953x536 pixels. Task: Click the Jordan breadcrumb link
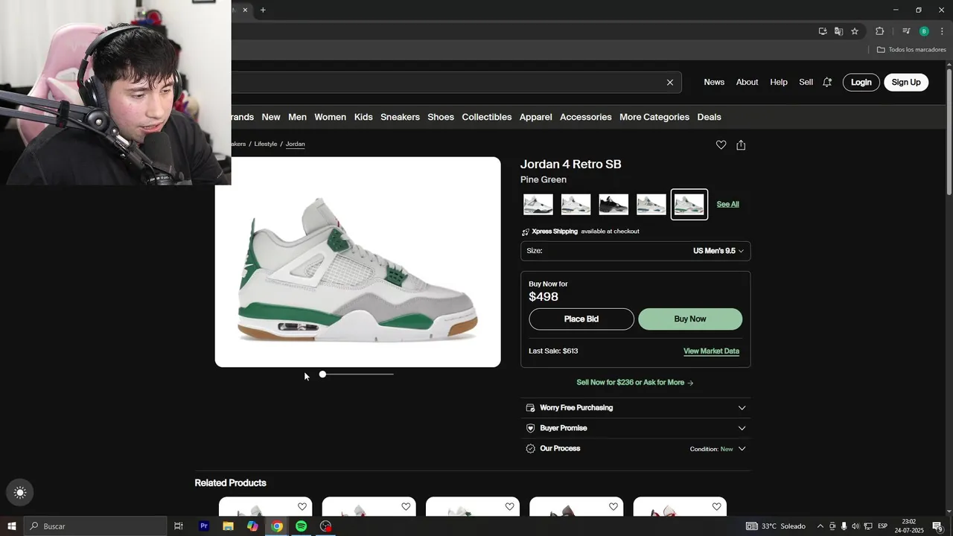pyautogui.click(x=296, y=144)
